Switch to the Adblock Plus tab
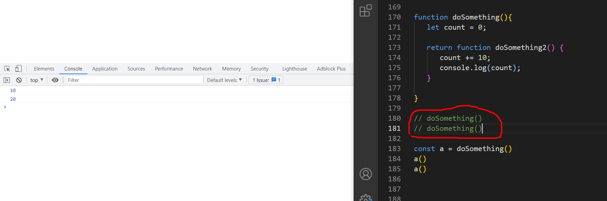 point(331,68)
